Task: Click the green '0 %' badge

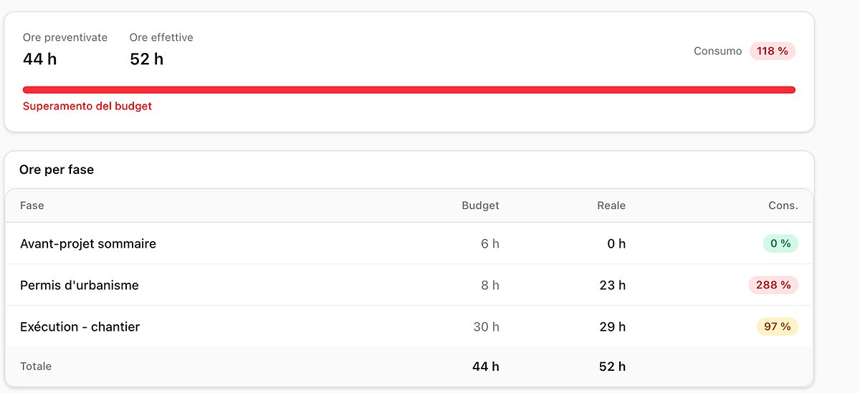Action: click(780, 243)
